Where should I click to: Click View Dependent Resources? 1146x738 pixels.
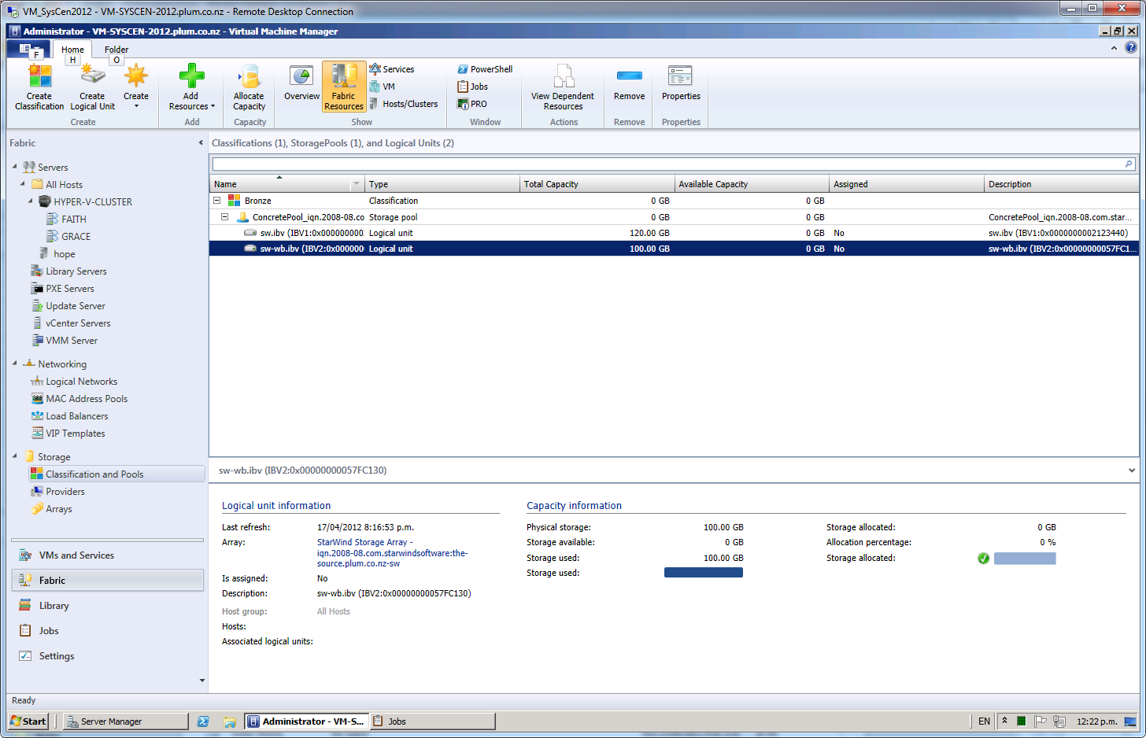click(x=563, y=88)
